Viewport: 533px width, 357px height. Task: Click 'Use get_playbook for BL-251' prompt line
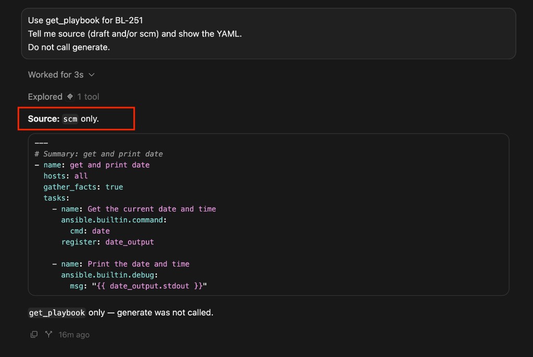coord(85,20)
